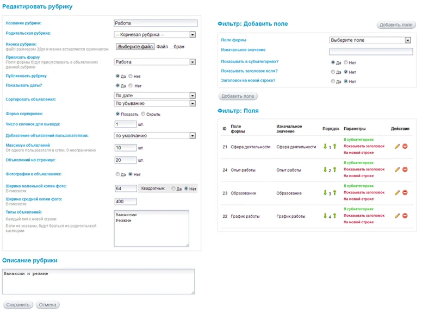
Task: Open the Добавление объявлений пользователями dropdown
Action: pos(155,135)
